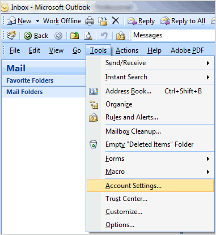Click the Print printer icon
216x235 pixels.
click(90, 21)
